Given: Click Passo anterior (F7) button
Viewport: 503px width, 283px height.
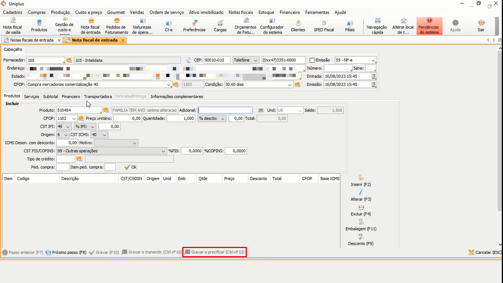Looking at the screenshot, I should click(x=23, y=252).
